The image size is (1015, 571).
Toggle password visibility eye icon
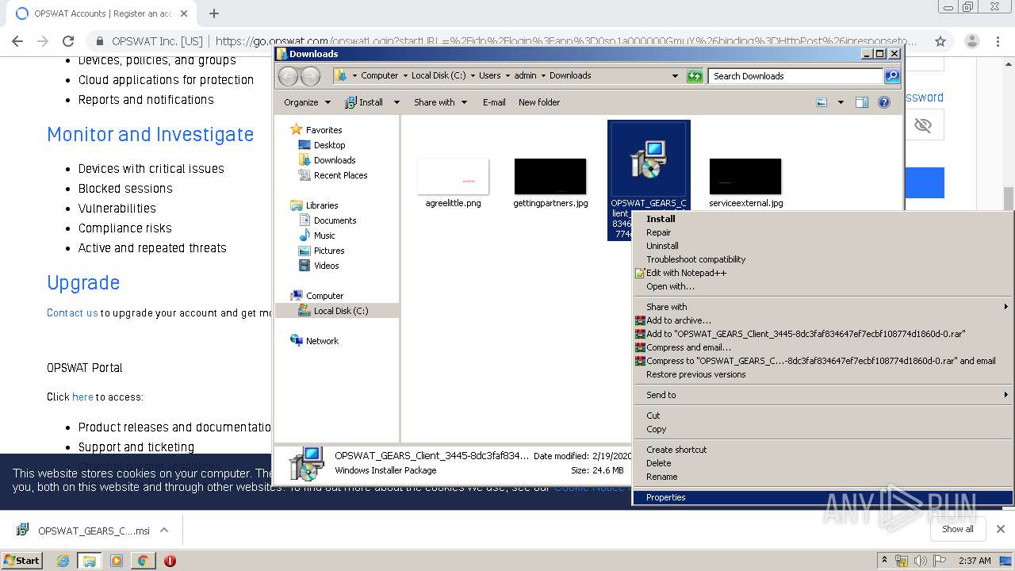click(922, 125)
